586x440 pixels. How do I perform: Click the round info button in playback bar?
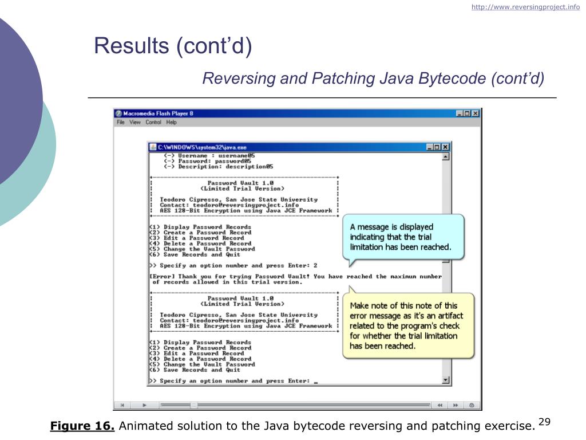pos(472,405)
